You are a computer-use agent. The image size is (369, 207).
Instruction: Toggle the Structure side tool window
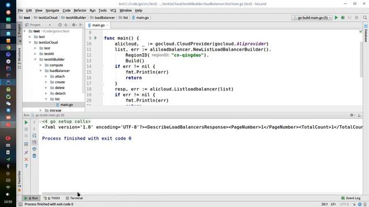[19, 58]
